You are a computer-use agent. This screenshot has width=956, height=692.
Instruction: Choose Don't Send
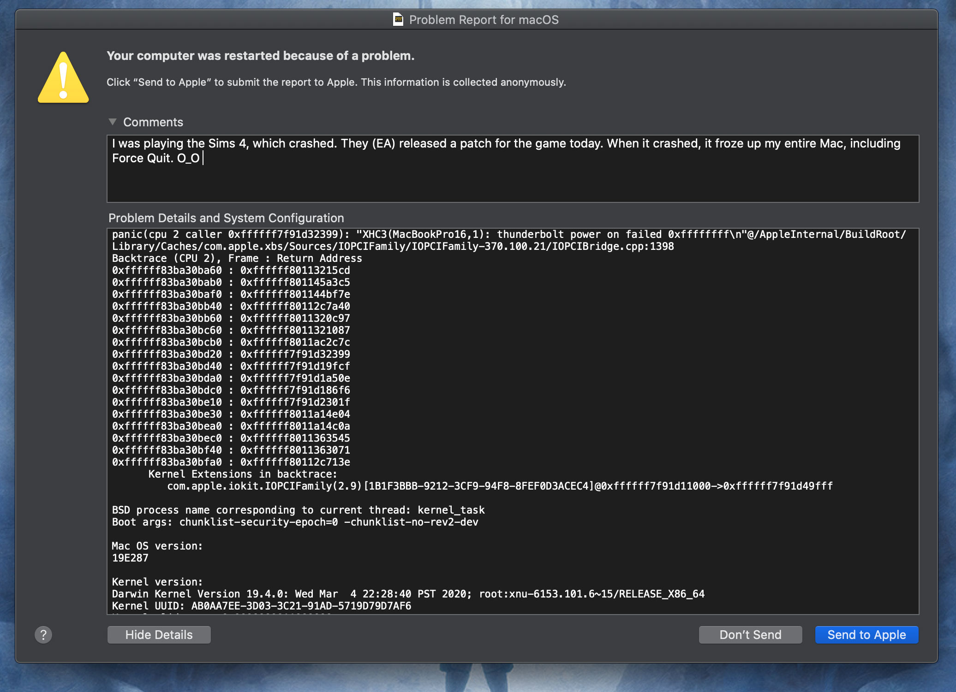750,635
